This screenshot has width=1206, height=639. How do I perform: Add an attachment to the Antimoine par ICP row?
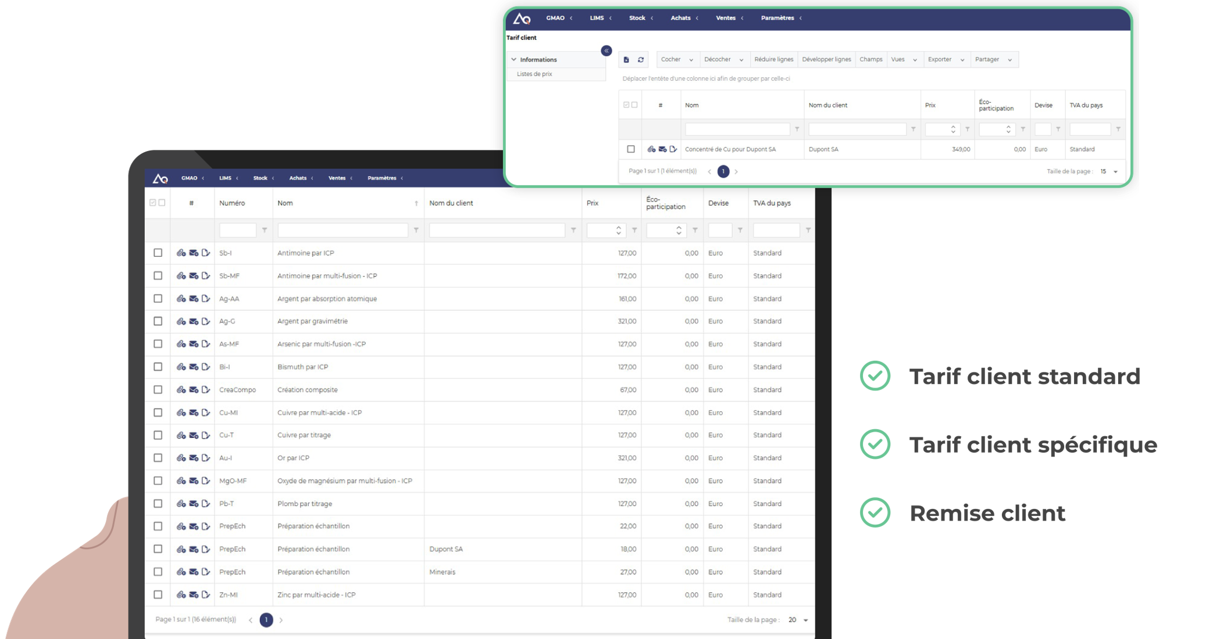[181, 253]
